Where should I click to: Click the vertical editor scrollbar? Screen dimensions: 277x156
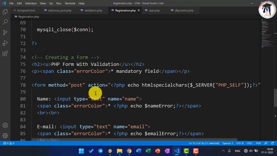275,97
